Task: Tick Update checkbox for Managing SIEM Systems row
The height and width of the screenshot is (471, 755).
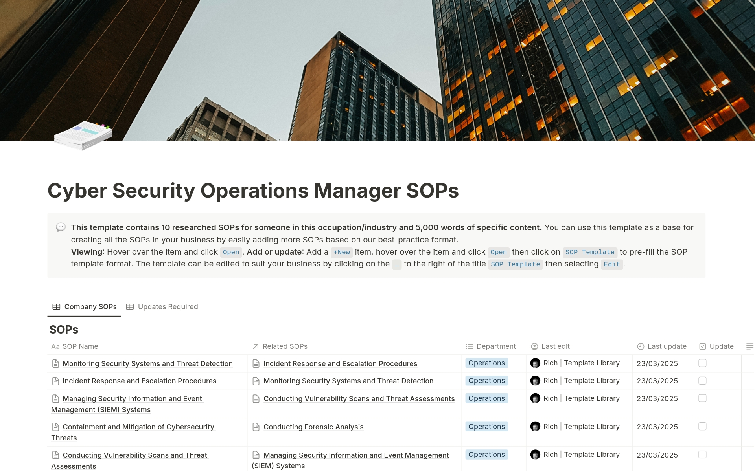Action: 702,398
